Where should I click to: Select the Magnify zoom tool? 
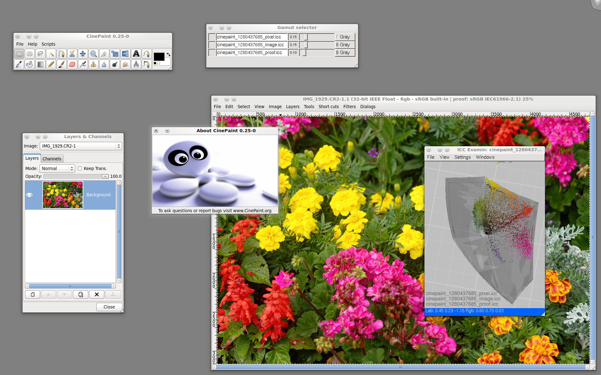coord(94,54)
